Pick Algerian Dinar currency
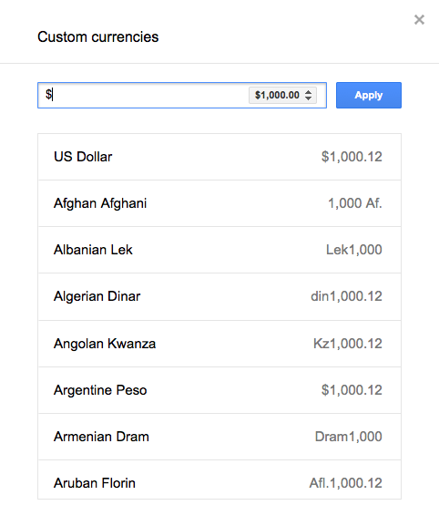439x526 pixels. click(219, 296)
